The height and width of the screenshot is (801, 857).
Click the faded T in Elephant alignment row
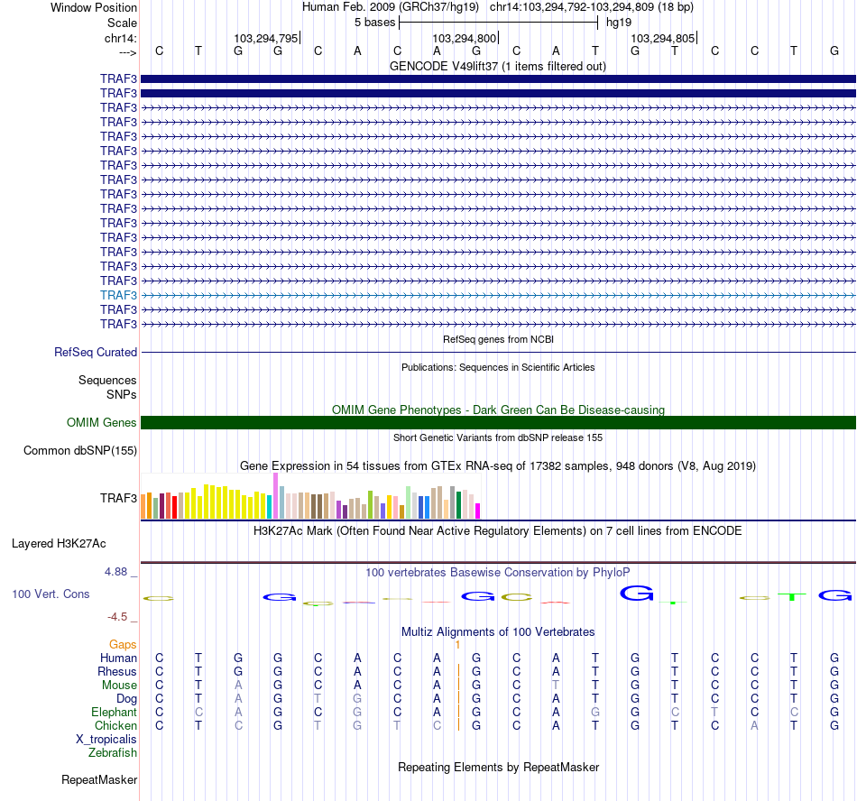(x=714, y=712)
